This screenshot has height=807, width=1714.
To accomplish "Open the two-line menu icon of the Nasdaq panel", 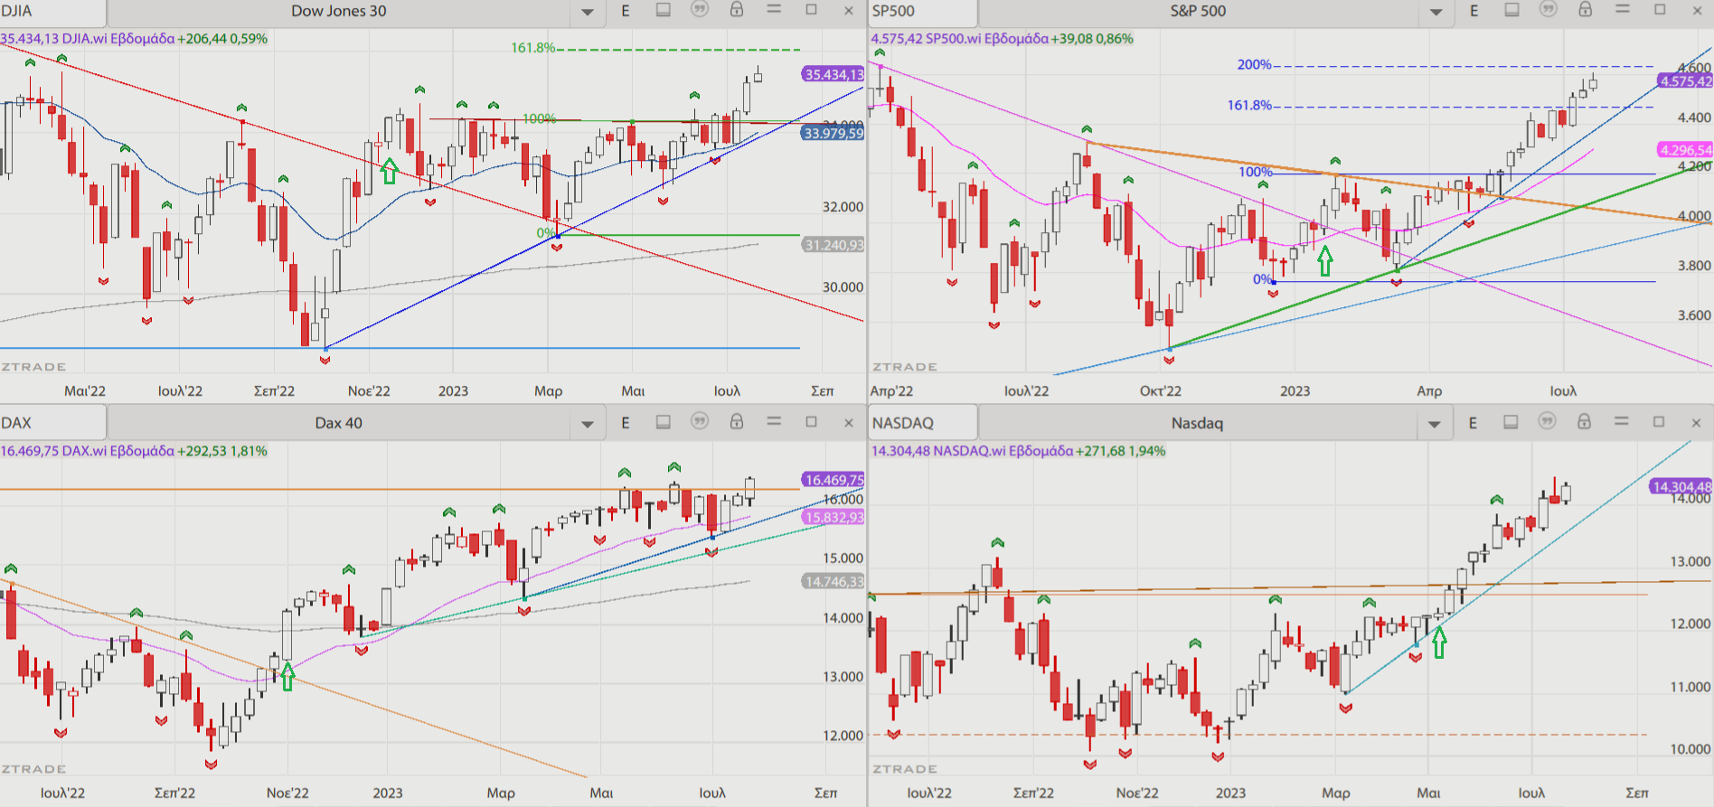I will click(x=1622, y=421).
